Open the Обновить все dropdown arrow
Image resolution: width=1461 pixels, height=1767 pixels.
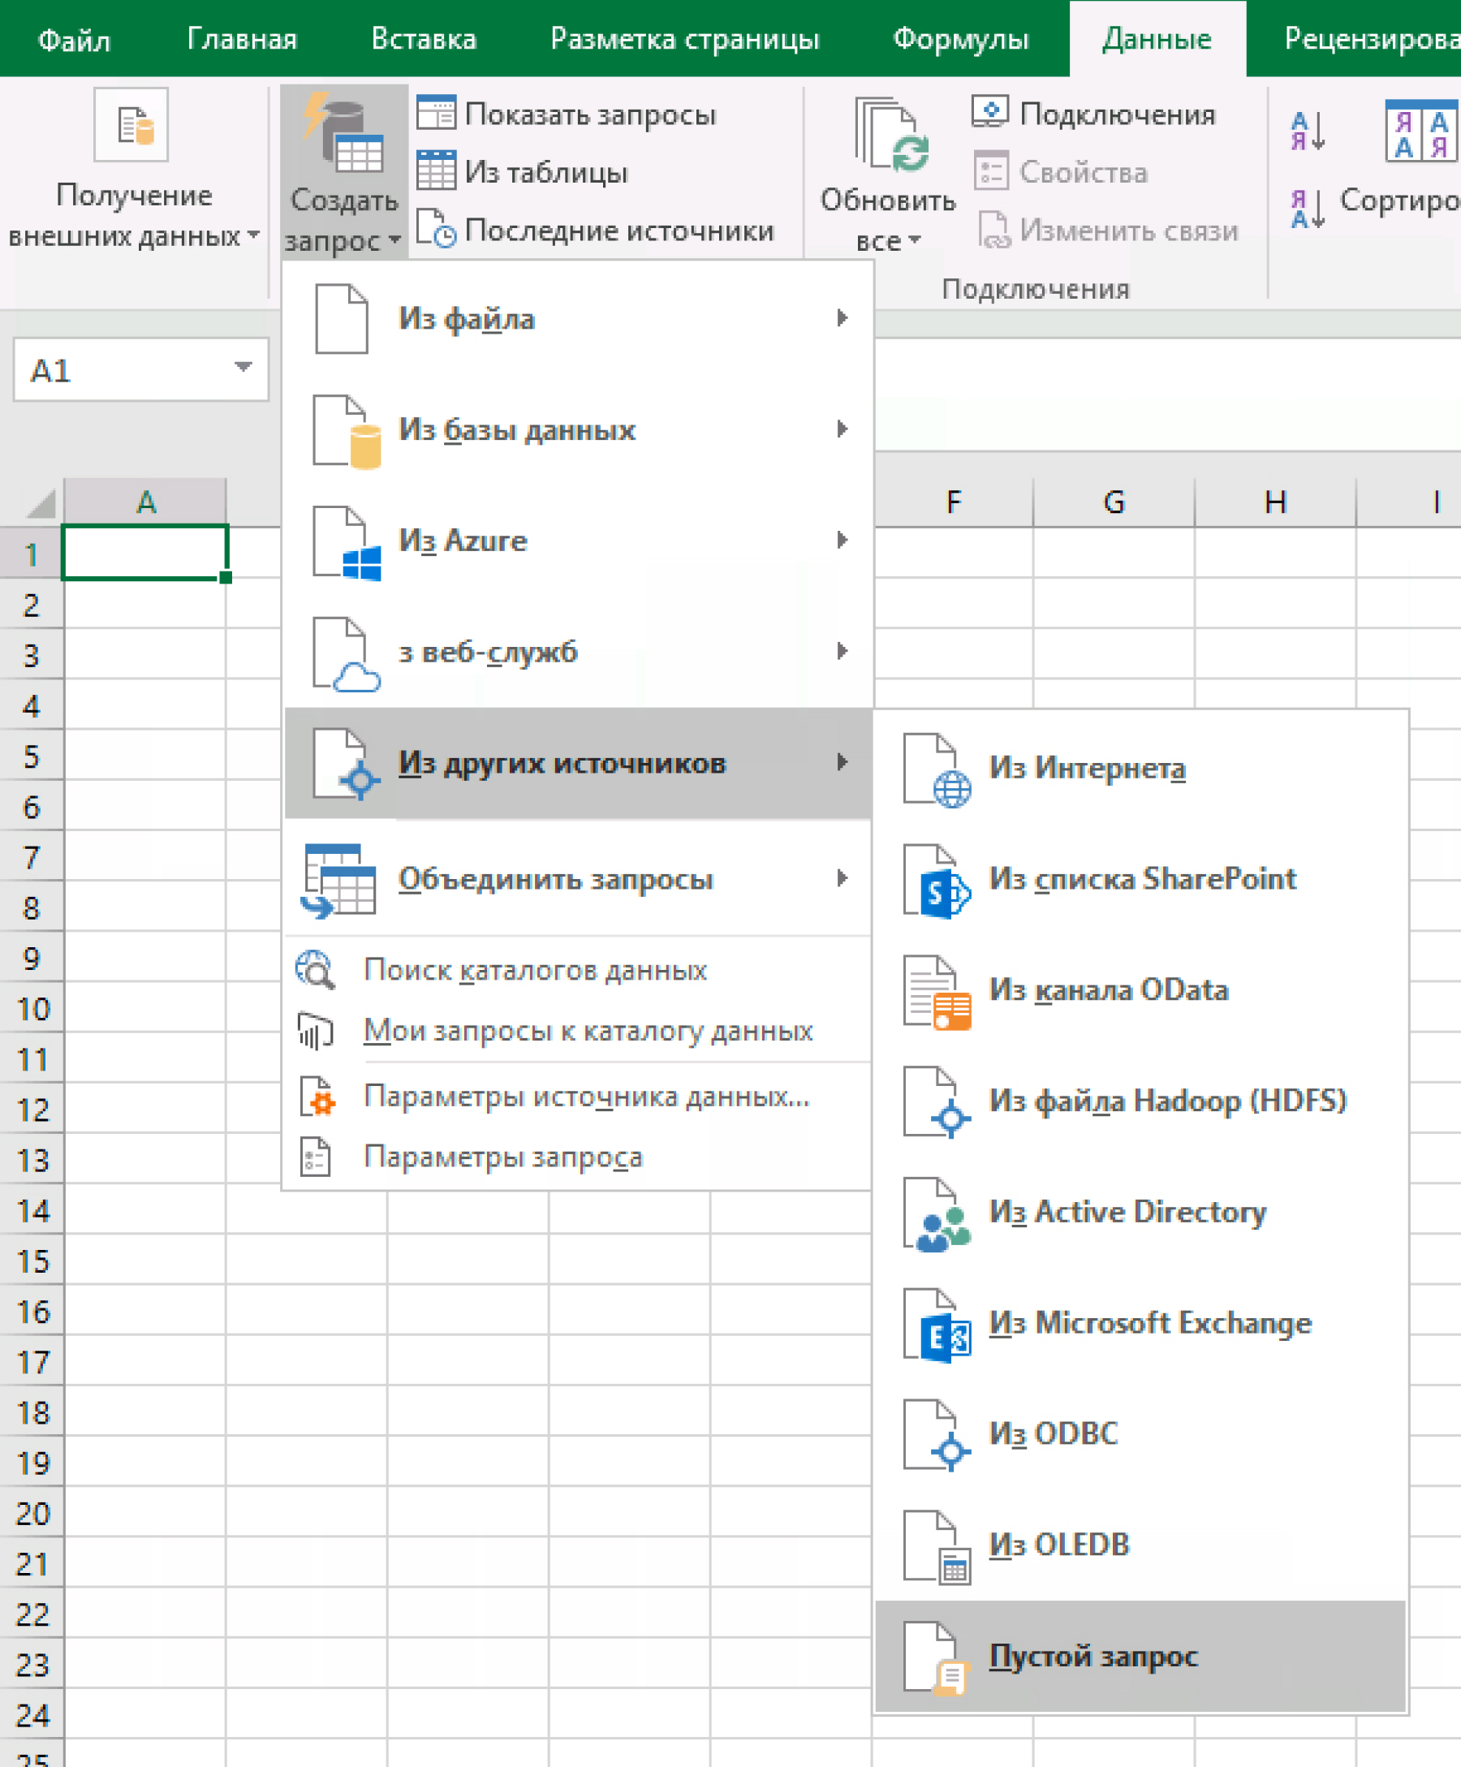point(915,242)
